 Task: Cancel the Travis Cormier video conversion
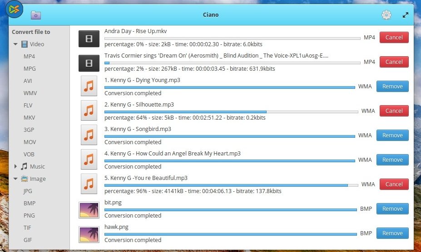[394, 62]
